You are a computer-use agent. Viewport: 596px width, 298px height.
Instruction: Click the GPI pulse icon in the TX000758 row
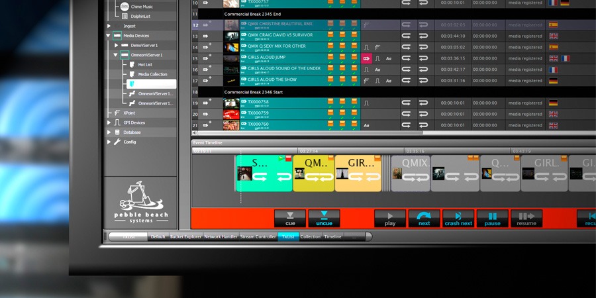(x=367, y=103)
